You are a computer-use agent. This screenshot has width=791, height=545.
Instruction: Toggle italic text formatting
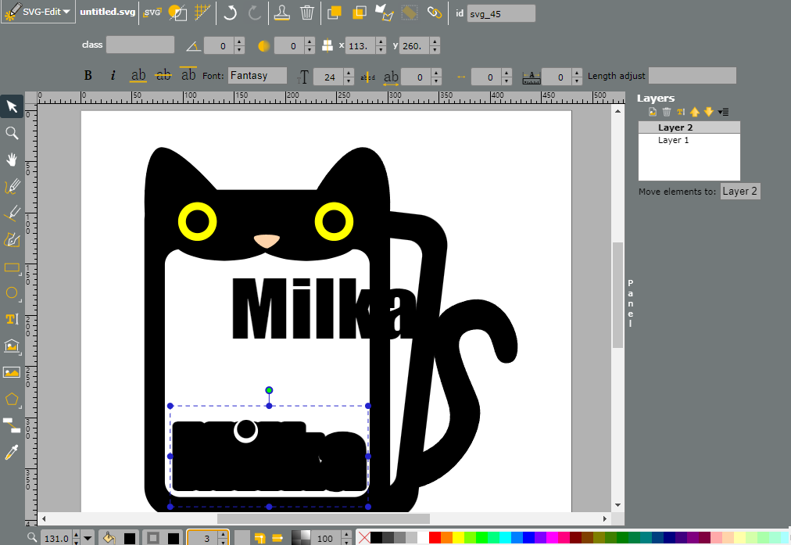click(x=113, y=76)
